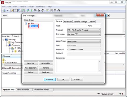Click the Delete button
Viewport: 127px width, 97px height.
(31, 72)
